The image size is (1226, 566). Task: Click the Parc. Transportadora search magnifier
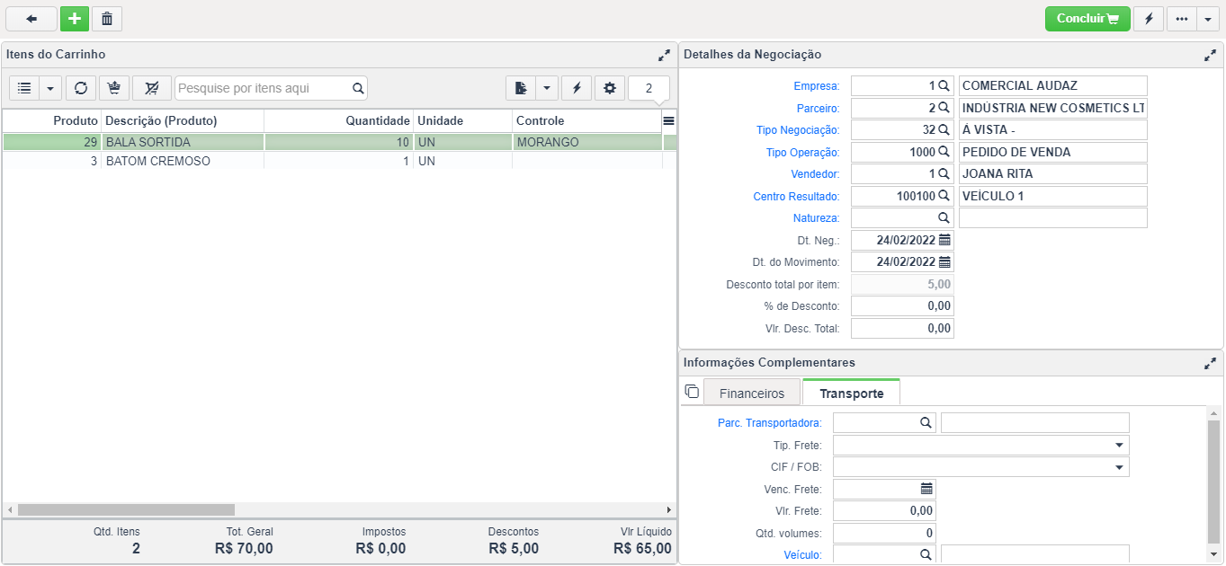pos(926,423)
